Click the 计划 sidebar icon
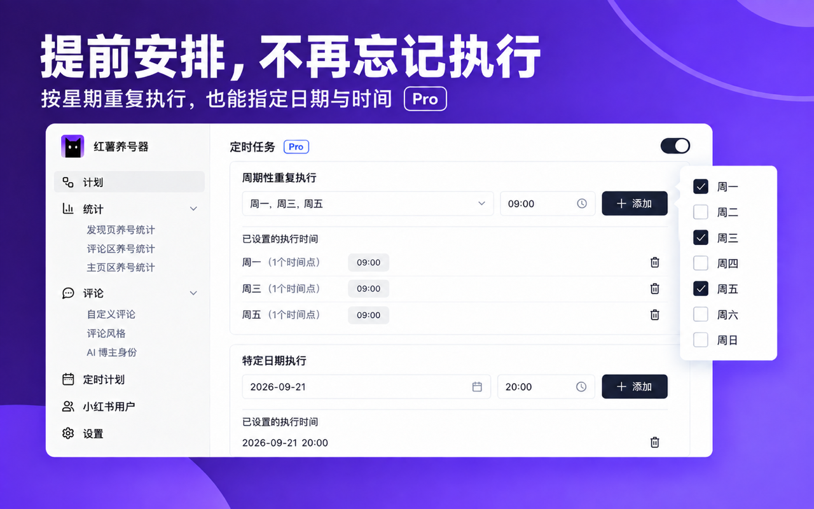Viewport: 814px width, 509px height. pos(68,183)
